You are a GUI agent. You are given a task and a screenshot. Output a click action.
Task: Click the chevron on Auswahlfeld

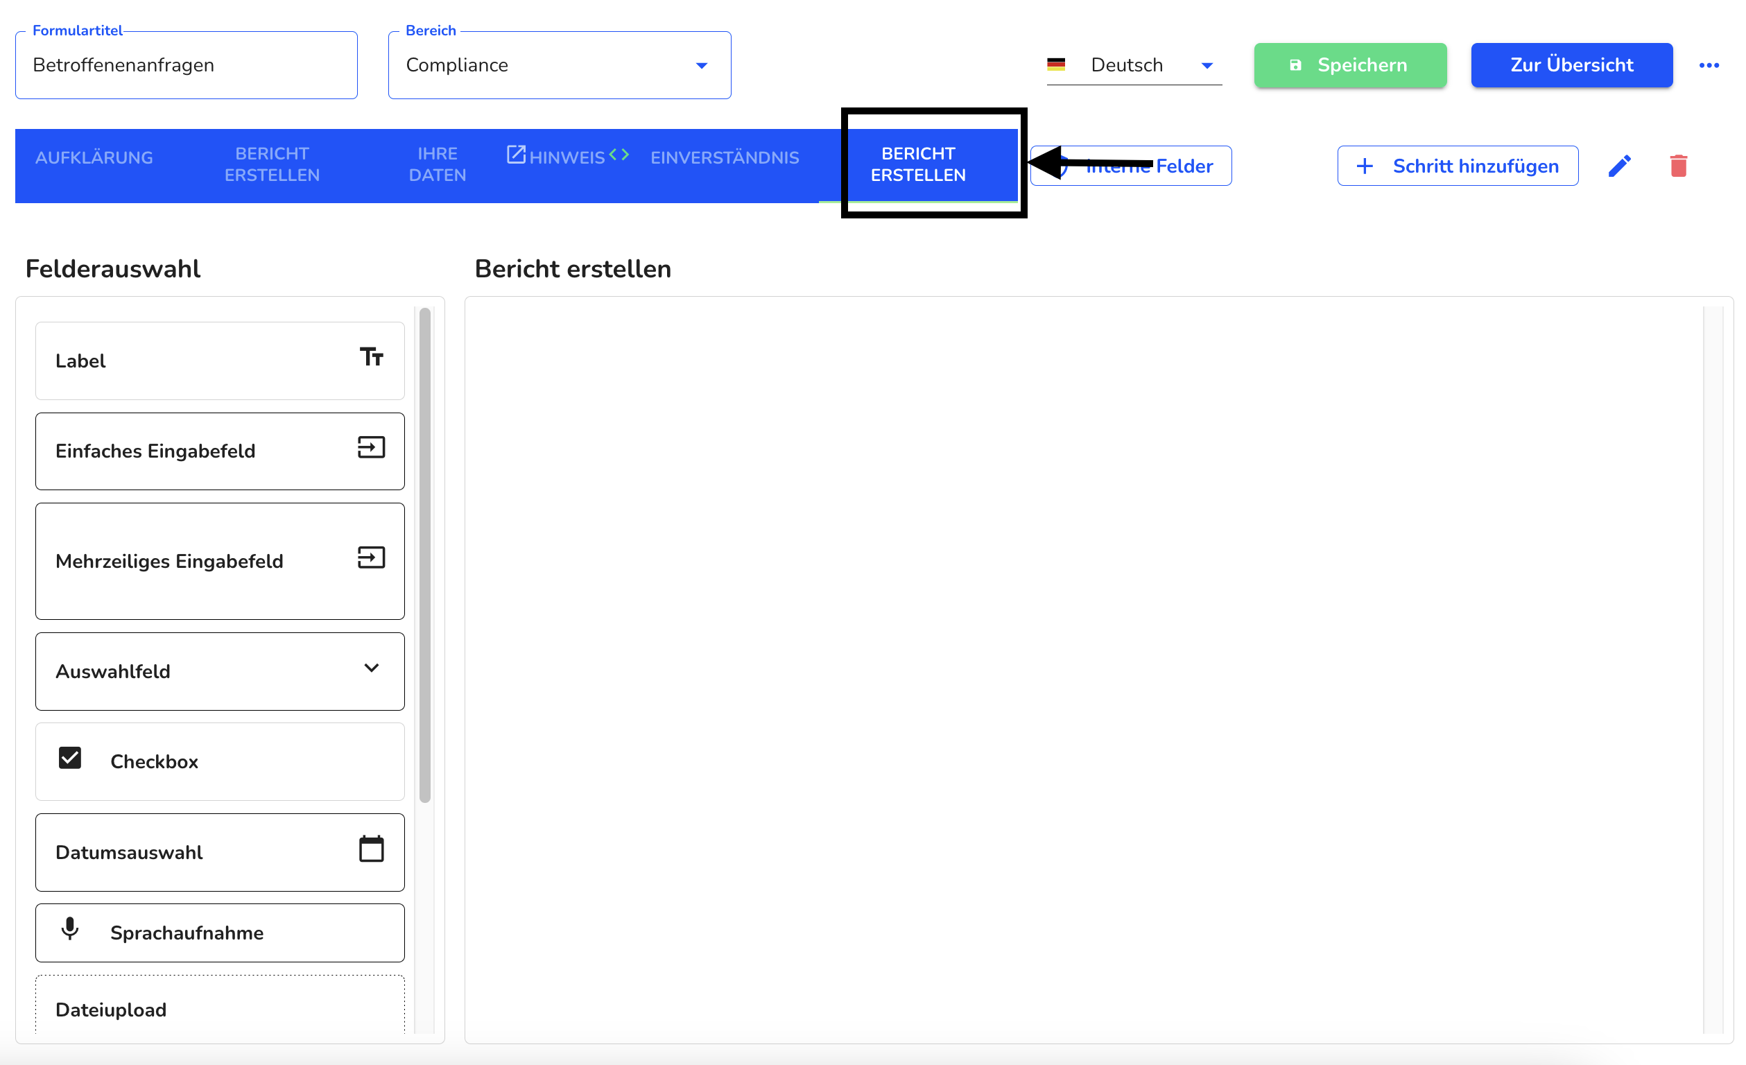pyautogui.click(x=371, y=668)
